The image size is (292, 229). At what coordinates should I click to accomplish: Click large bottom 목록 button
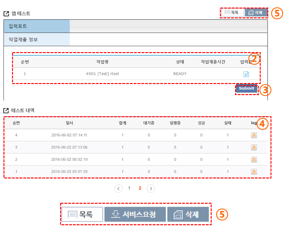pos(82,214)
